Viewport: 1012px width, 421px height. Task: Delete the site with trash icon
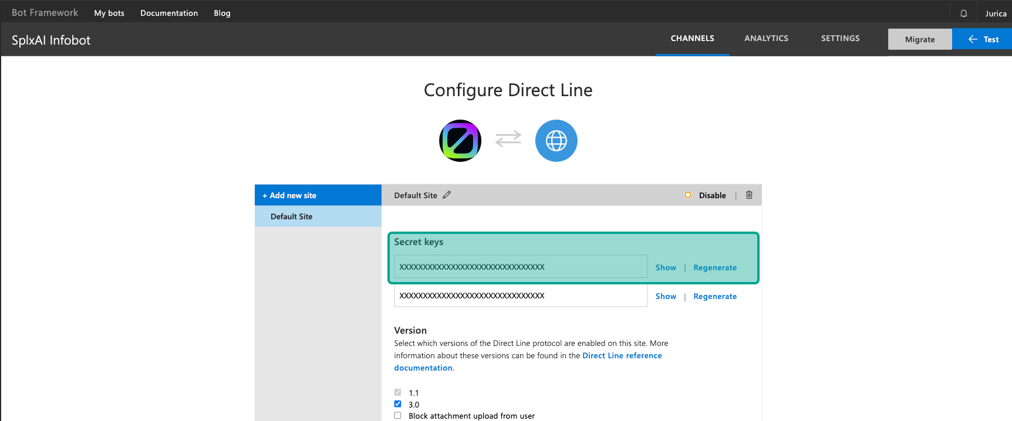pyautogui.click(x=749, y=195)
